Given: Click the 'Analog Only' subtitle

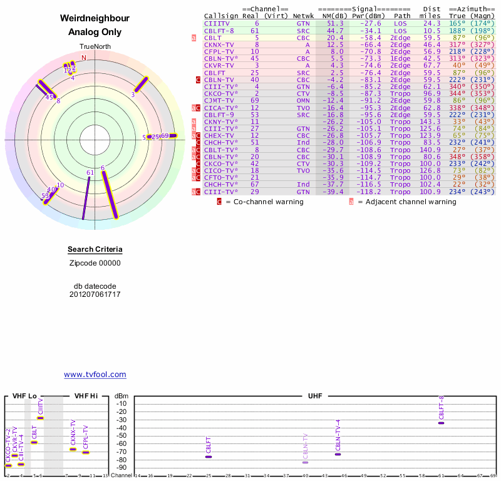Looking at the screenshot, I should click(x=95, y=32).
